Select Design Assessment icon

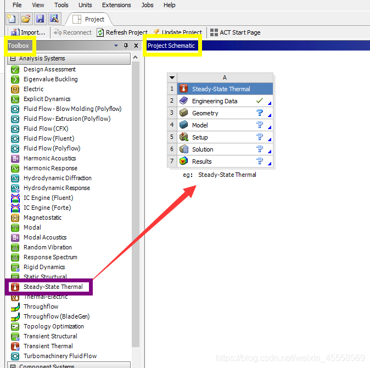tap(15, 69)
